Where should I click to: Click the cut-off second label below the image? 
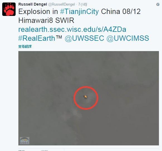click(44, 150)
